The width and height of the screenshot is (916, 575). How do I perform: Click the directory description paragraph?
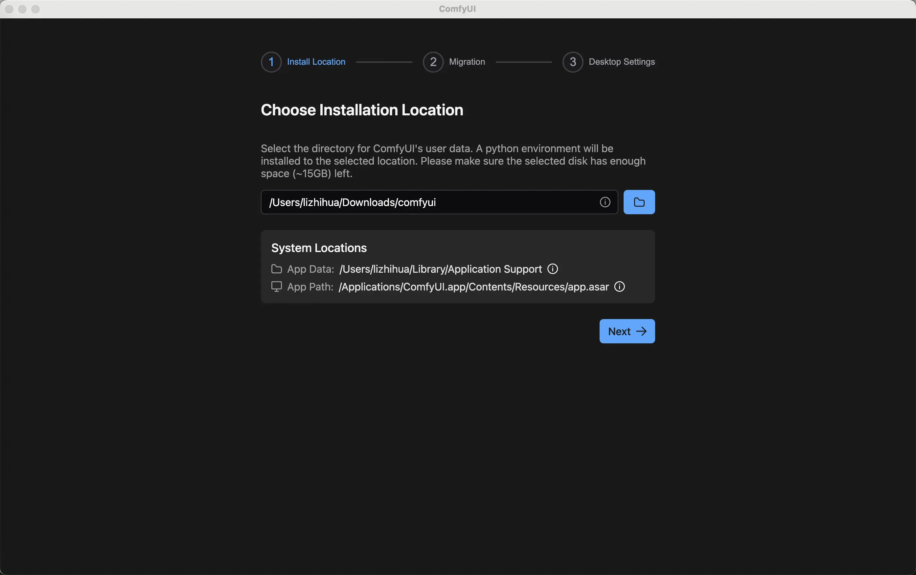click(453, 161)
